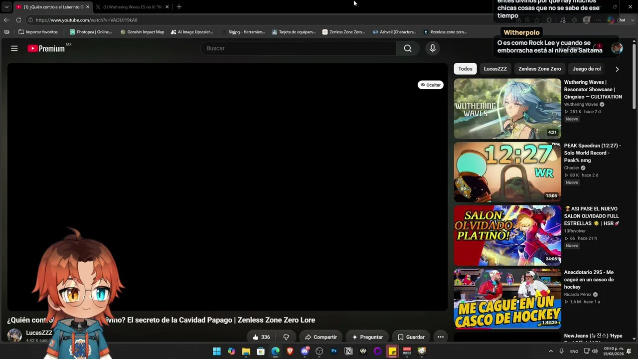Dislike the video with thumbs-down button
The height and width of the screenshot is (359, 638).
[x=286, y=337]
